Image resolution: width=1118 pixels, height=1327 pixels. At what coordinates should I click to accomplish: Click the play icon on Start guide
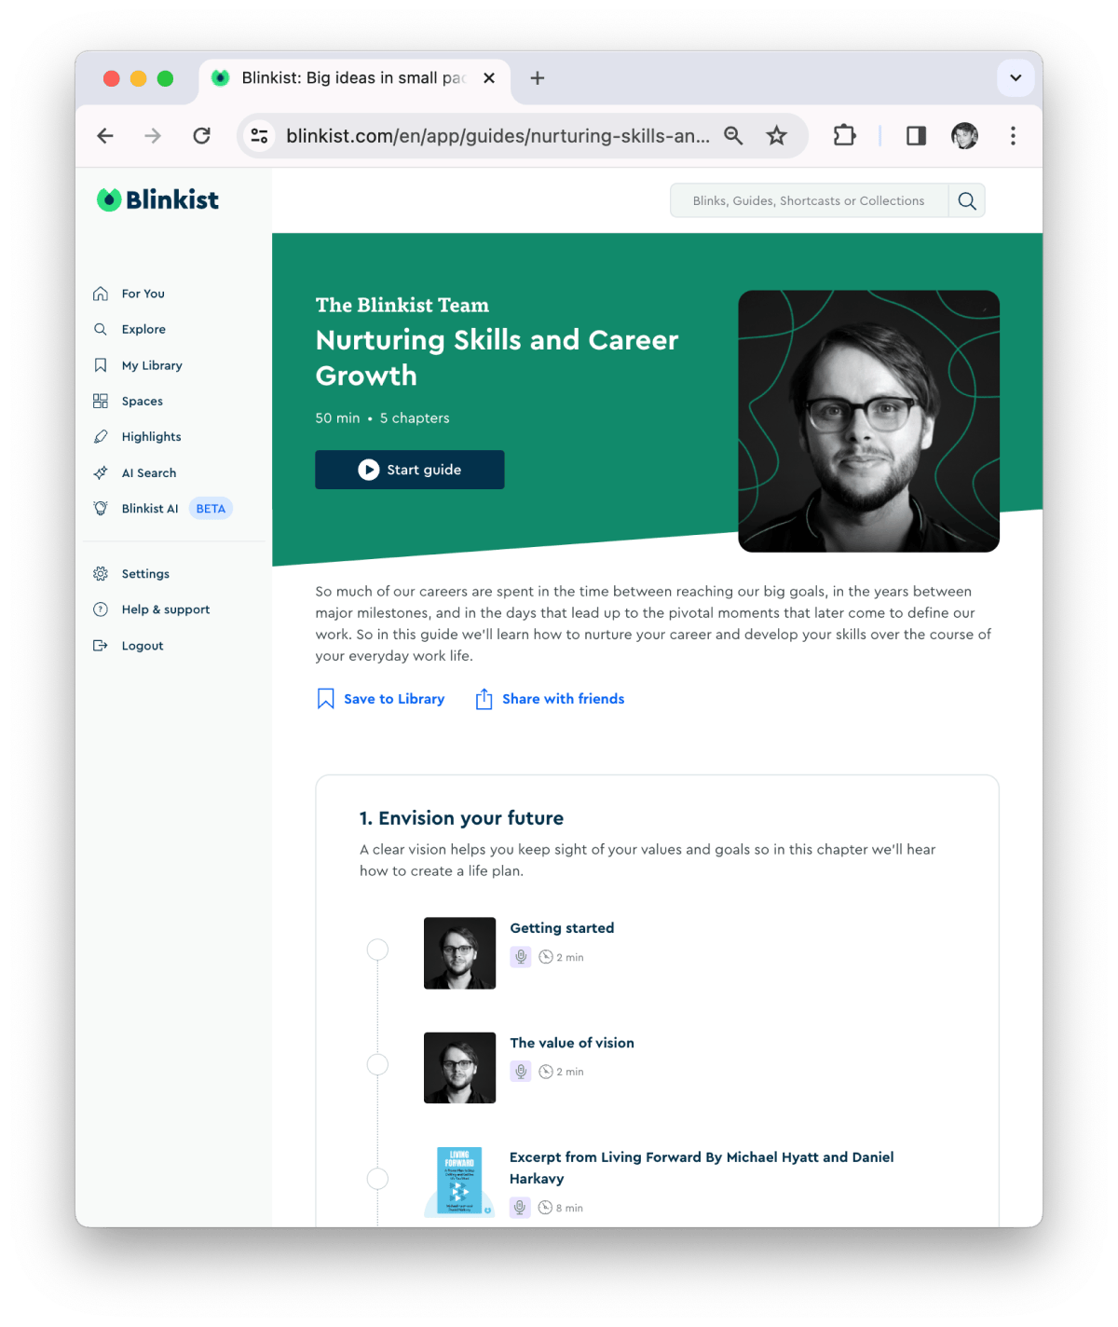point(369,470)
